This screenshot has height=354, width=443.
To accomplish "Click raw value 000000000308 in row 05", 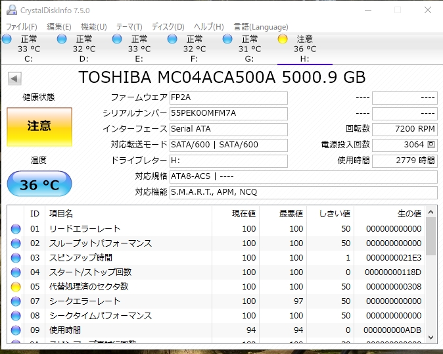I will point(394,287).
